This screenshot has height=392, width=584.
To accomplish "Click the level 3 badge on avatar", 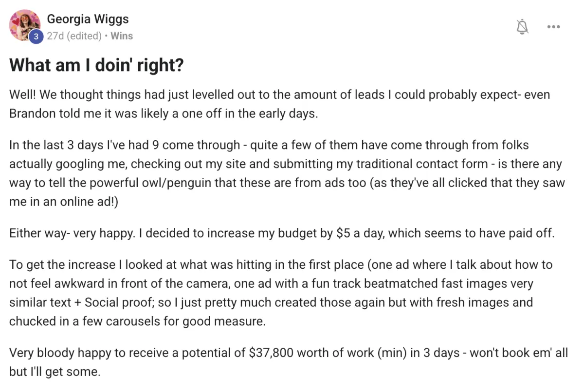I will [35, 37].
